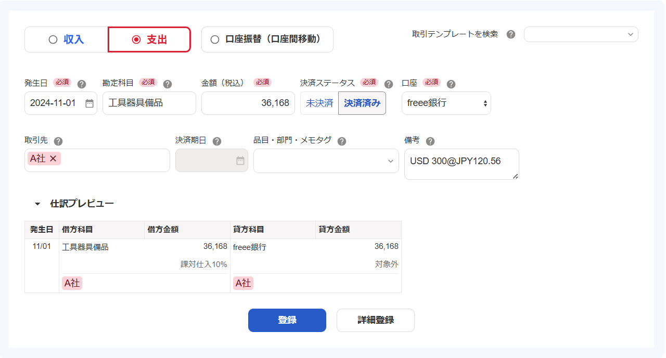The width and height of the screenshot is (666, 358).
Task: Click the 発生日 header in preview table
Action: tap(42, 230)
